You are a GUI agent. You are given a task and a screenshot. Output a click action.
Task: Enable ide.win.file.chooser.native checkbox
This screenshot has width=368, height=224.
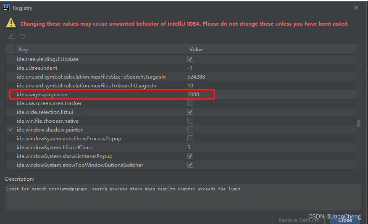190,121
